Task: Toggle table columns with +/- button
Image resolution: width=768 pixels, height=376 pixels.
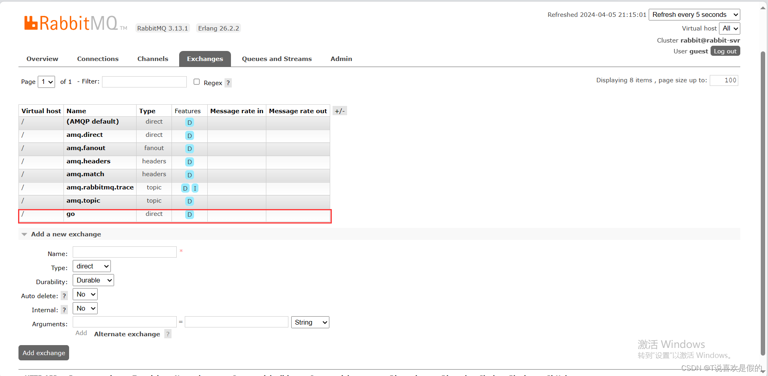Action: [340, 111]
